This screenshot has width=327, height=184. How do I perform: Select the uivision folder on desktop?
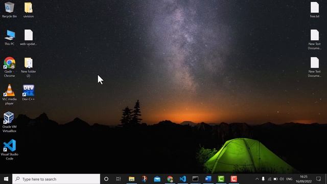point(29,10)
